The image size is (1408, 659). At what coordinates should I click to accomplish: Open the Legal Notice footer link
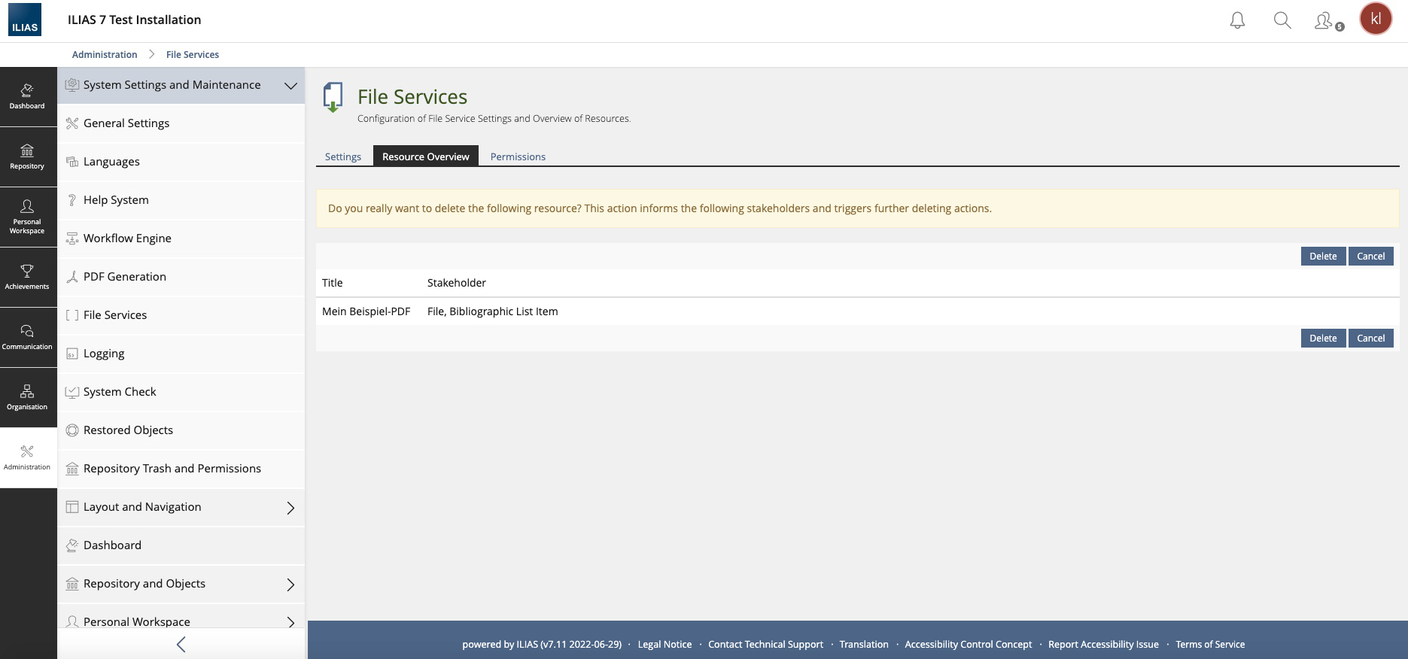coord(664,645)
